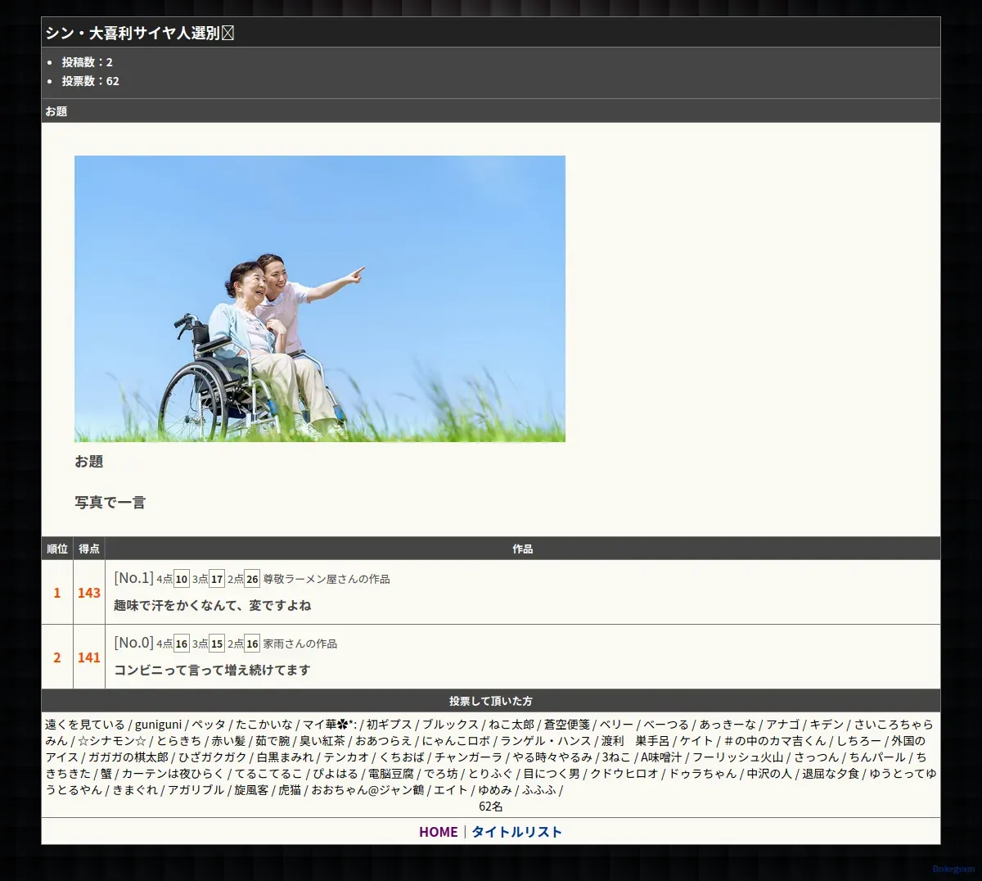Click the score 141 cell
This screenshot has width=982, height=881.
click(89, 657)
